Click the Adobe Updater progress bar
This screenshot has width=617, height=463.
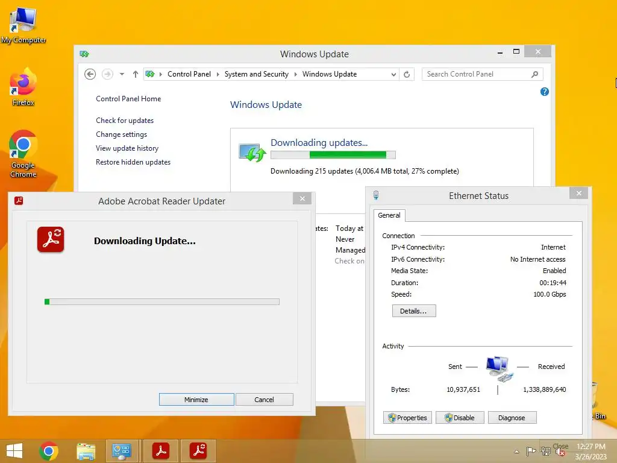162,301
